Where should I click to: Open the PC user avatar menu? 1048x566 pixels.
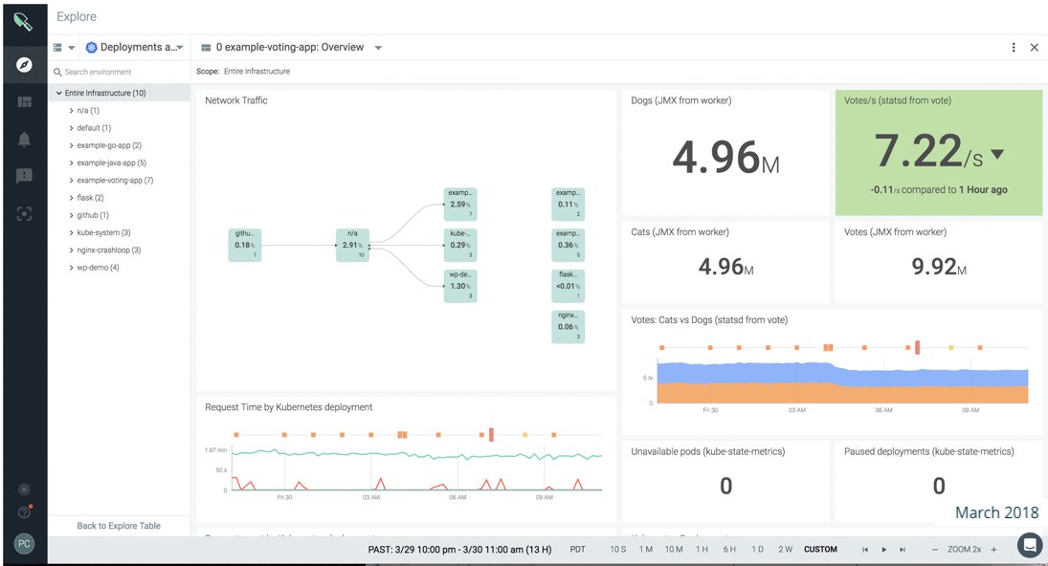24,543
